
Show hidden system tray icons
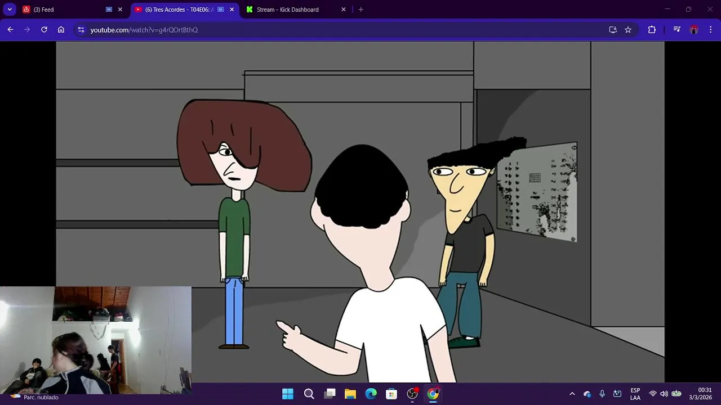click(x=572, y=394)
